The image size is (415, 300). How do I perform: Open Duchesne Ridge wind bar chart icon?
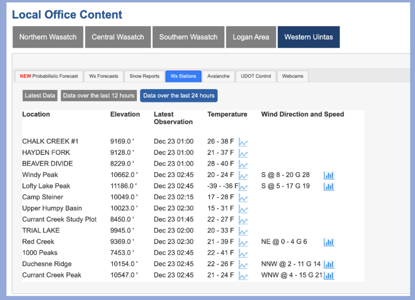(329, 264)
